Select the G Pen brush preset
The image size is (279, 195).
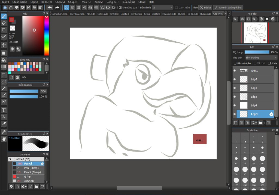28,177
